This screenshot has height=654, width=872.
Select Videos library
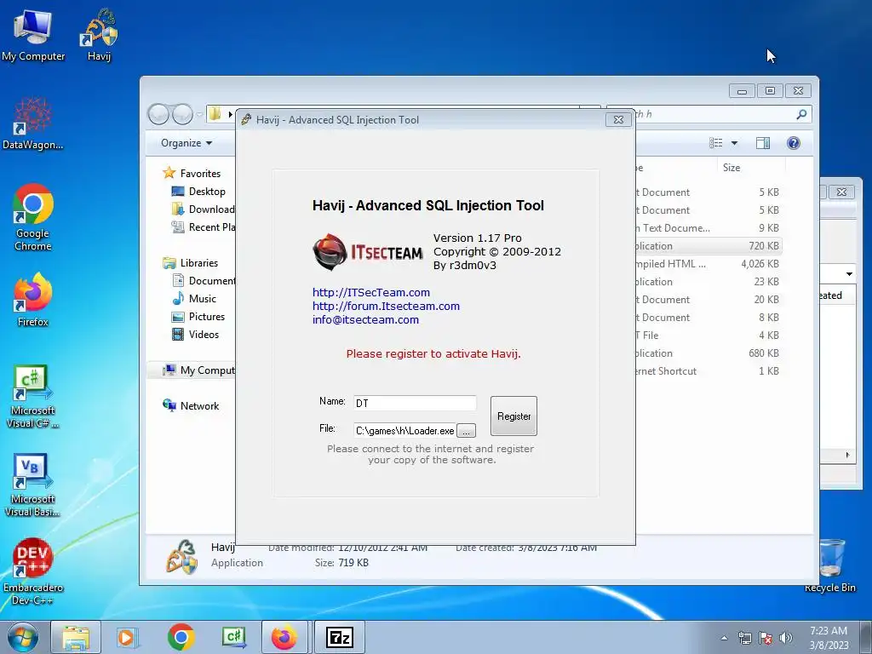tap(196, 334)
